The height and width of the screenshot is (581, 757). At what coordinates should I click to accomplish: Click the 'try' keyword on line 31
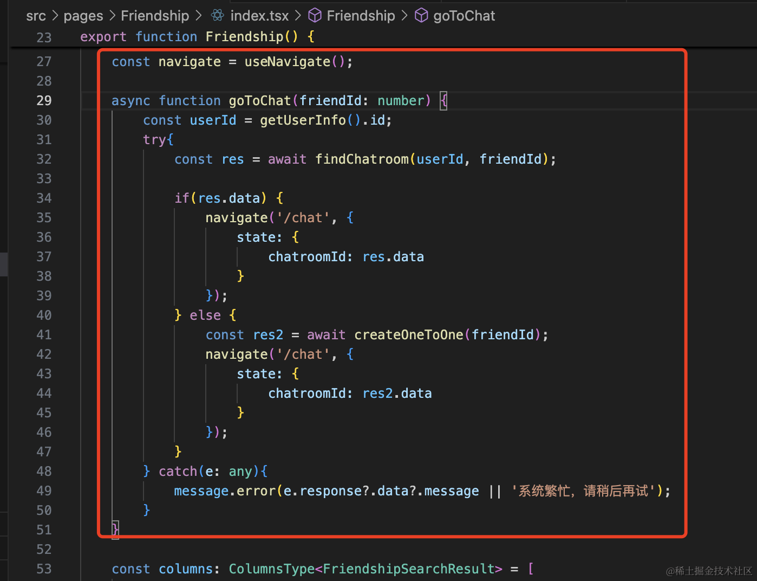click(x=154, y=140)
